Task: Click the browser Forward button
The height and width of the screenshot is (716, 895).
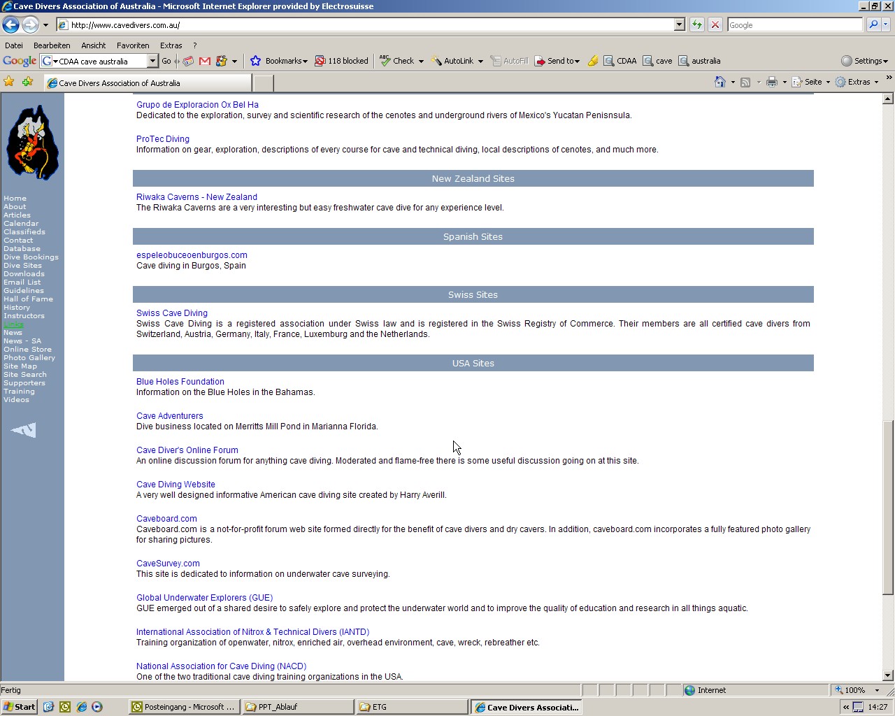Action: click(30, 24)
